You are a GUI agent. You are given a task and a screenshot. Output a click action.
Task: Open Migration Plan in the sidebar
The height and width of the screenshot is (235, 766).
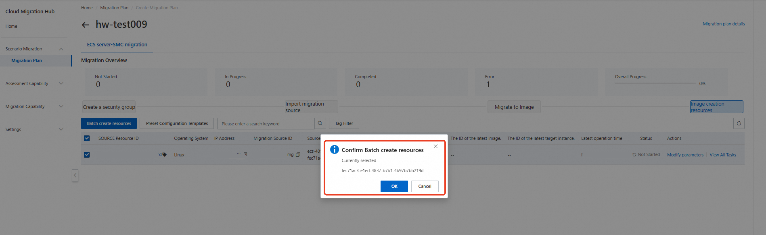(x=27, y=60)
